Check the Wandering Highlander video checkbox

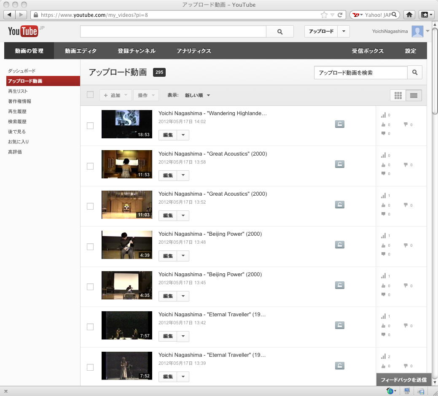point(90,126)
